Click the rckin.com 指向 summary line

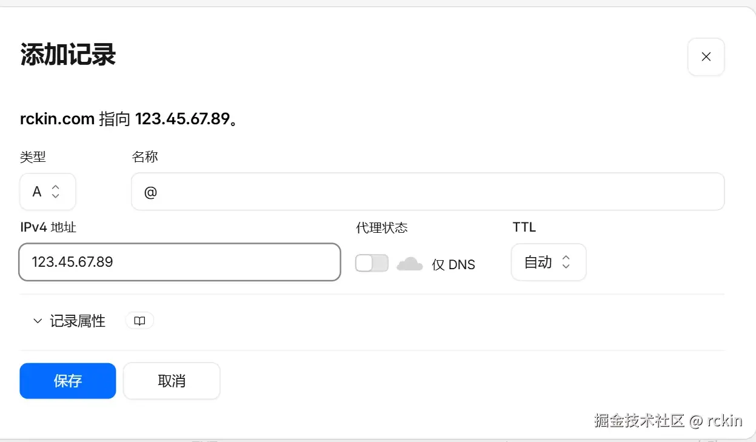pos(129,118)
